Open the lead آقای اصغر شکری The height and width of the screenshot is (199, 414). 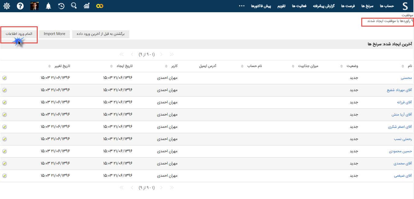click(400, 127)
